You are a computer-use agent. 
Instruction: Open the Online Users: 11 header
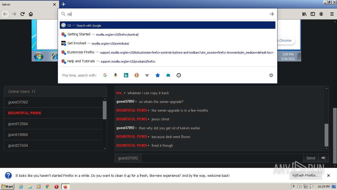pos(55,92)
